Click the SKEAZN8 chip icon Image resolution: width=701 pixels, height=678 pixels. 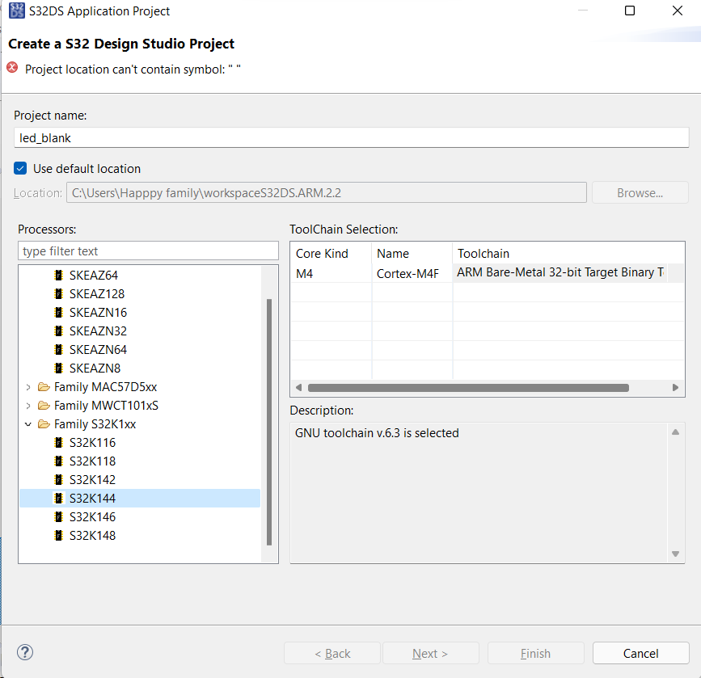(58, 368)
